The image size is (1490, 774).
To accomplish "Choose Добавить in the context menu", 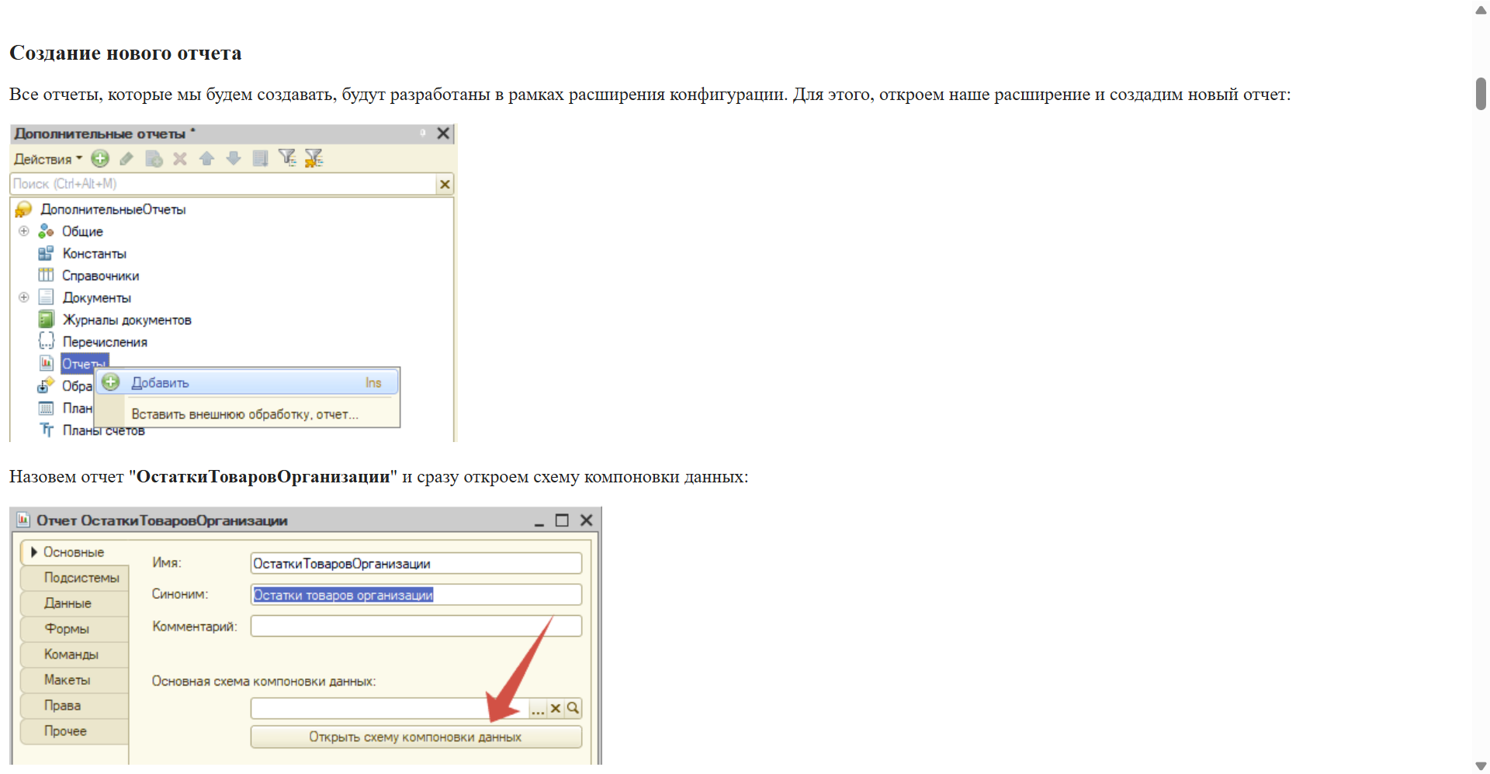I will pyautogui.click(x=161, y=383).
